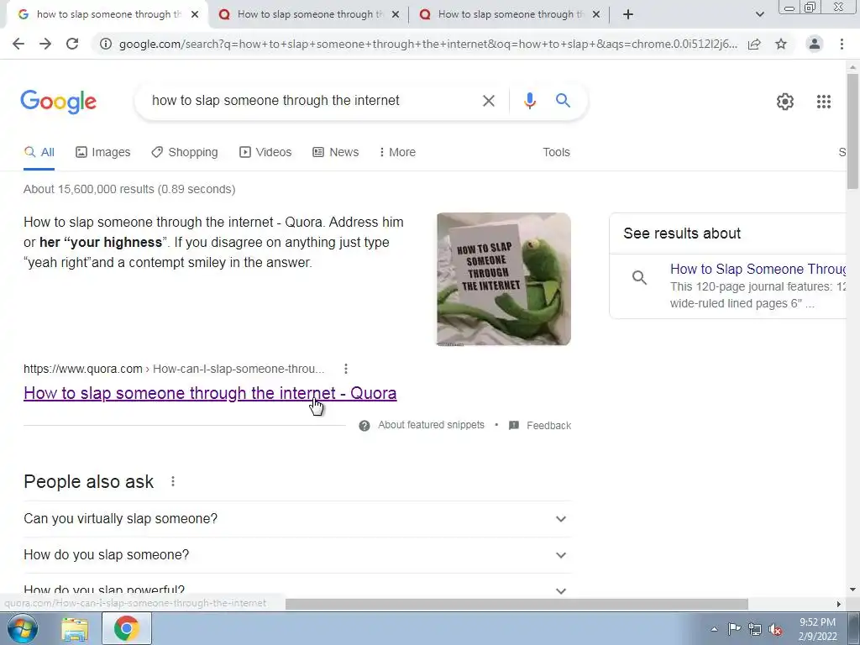This screenshot has width=860, height=645.
Task: Open network status tray icon
Action: (x=755, y=629)
